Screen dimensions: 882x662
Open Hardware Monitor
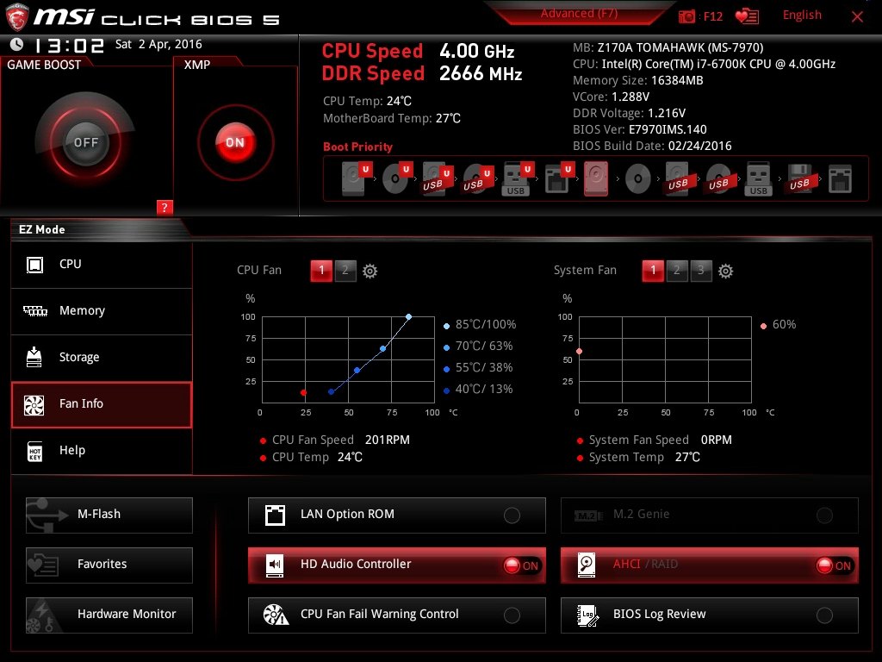click(109, 615)
